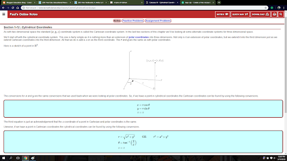Click the shield security icon in system tray
The image size is (287, 161).
[x=271, y=158]
